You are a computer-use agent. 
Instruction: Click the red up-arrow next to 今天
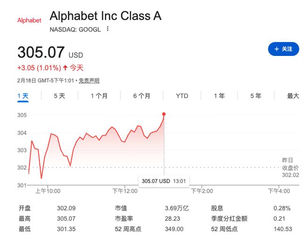click(65, 68)
